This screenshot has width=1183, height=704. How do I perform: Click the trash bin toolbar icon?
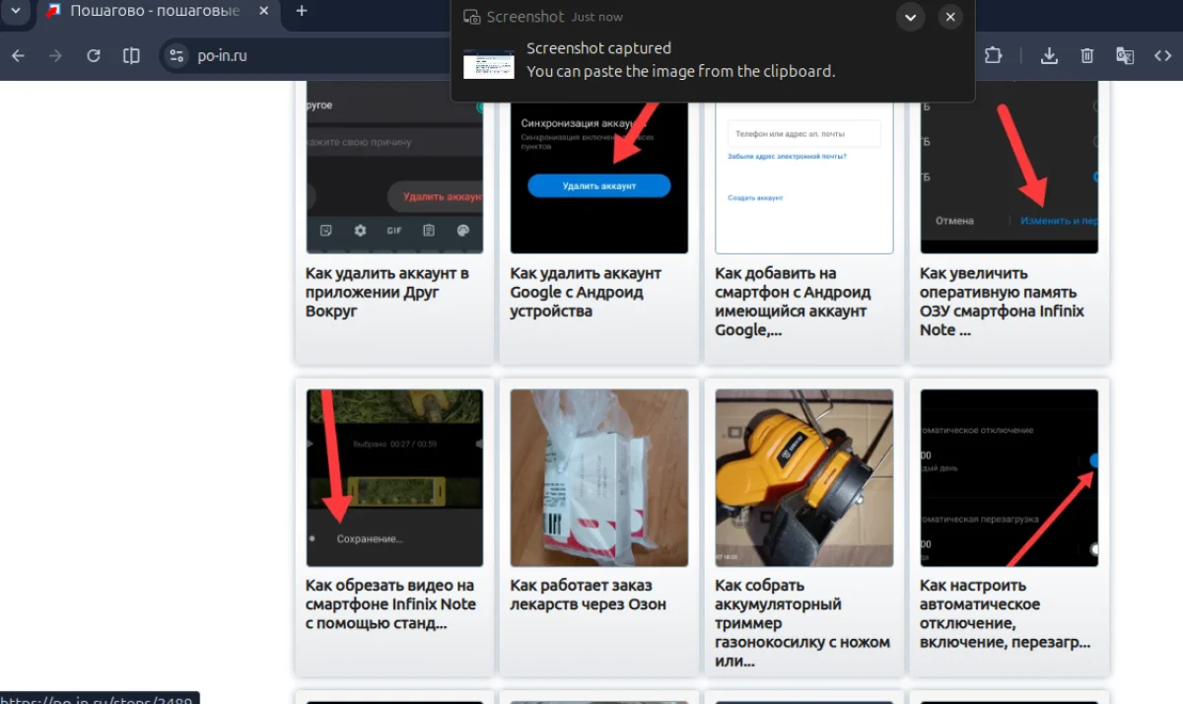(1086, 56)
